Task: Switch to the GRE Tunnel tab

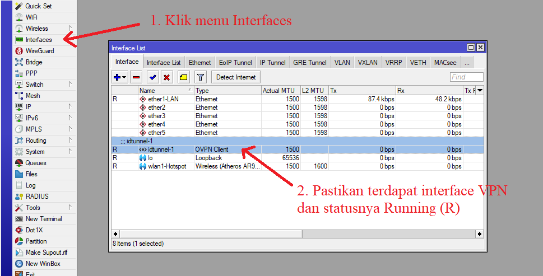Action: pyautogui.click(x=309, y=63)
